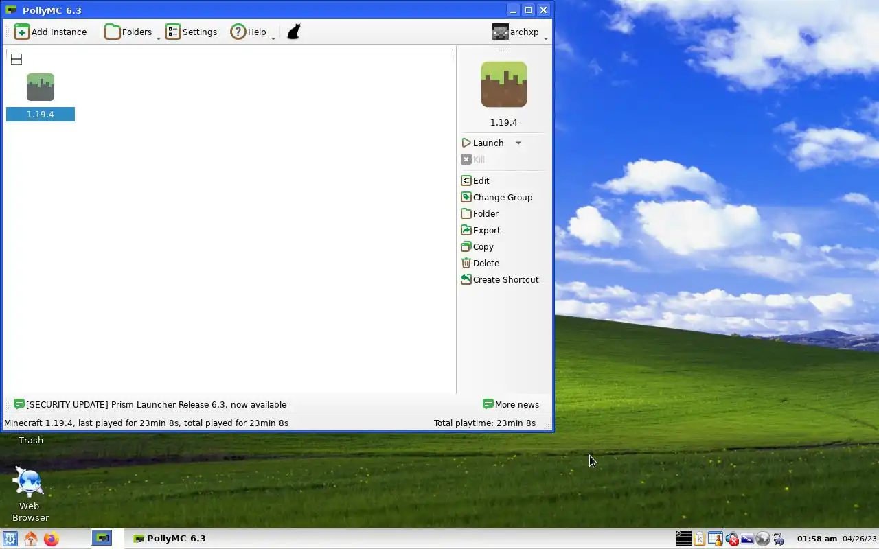
Task: Click Create Shortcut
Action: (x=500, y=279)
